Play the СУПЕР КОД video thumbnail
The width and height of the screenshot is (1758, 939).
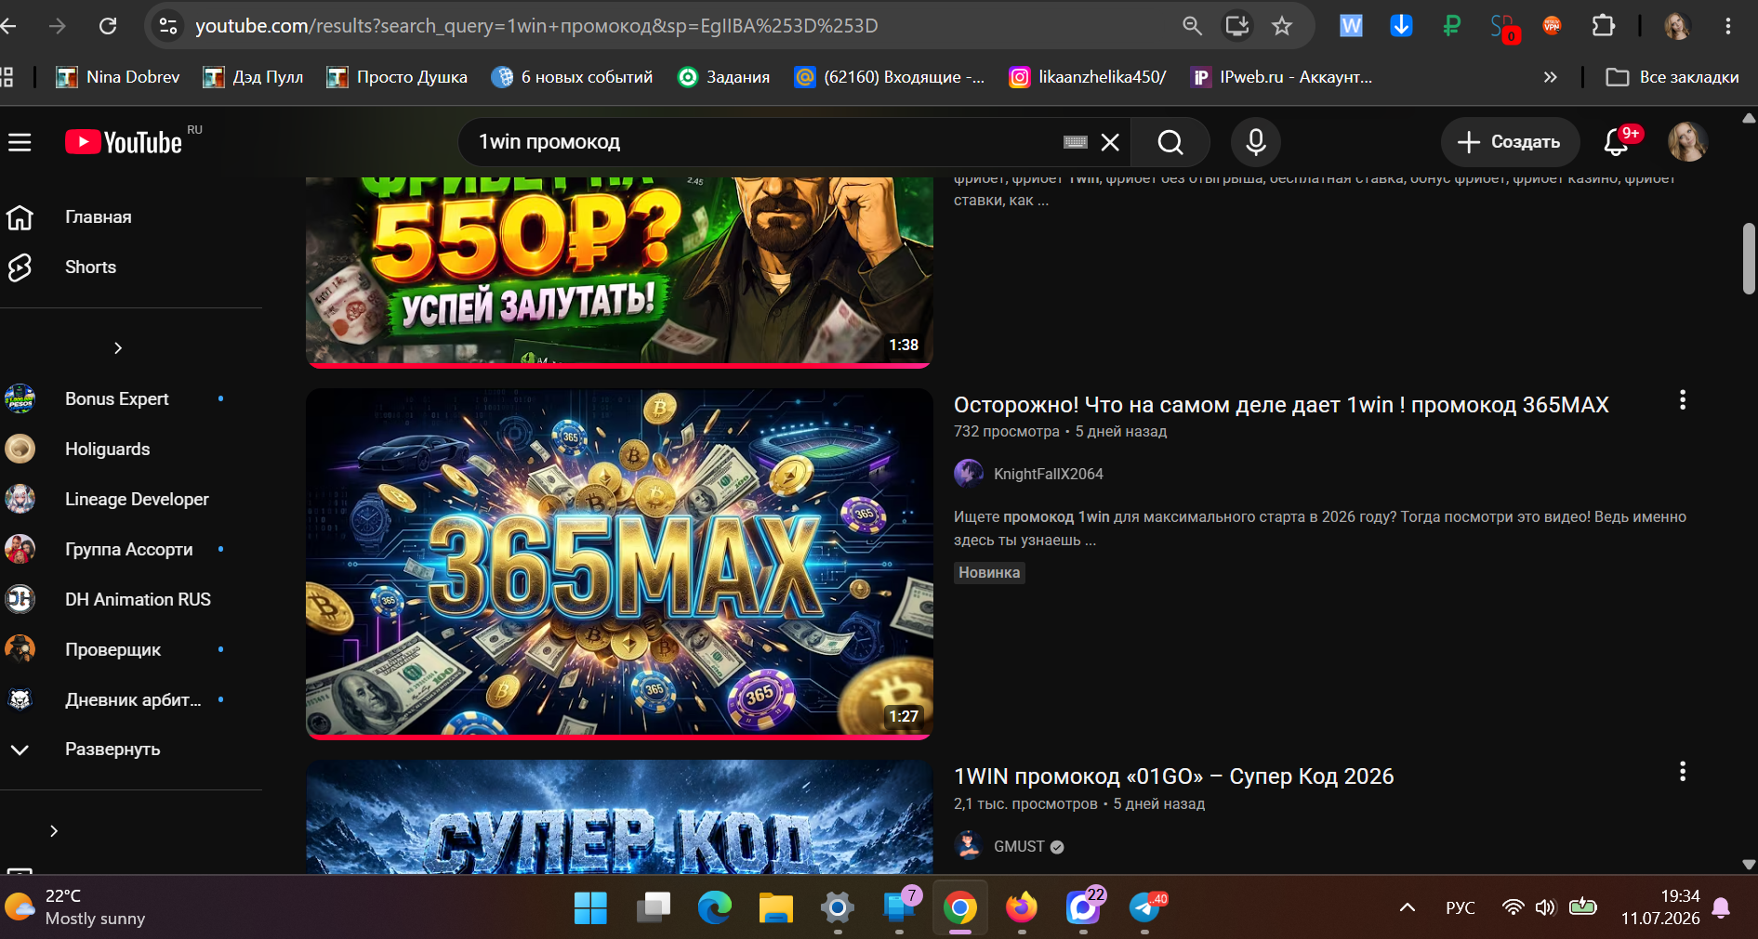(619, 816)
